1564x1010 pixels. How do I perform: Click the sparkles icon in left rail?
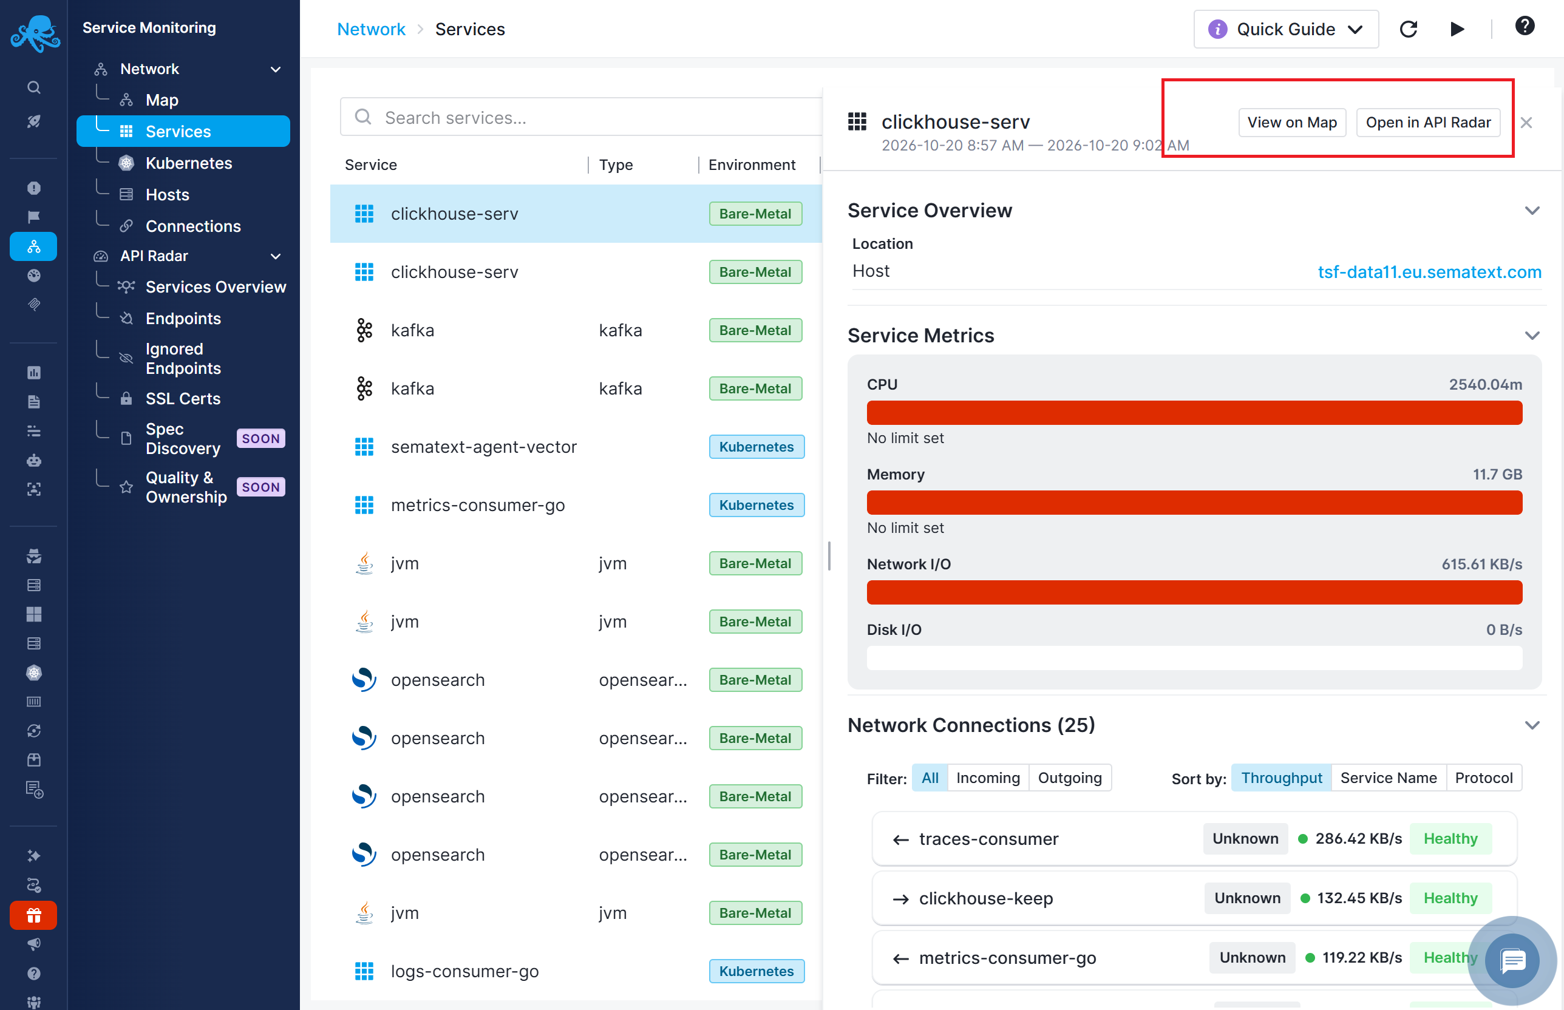[33, 856]
